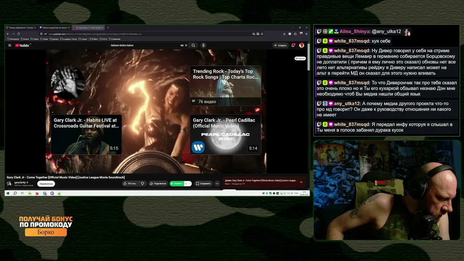Hide end-screen cards with Скрыть button
Screen dimensions: 464x261
[300, 58]
